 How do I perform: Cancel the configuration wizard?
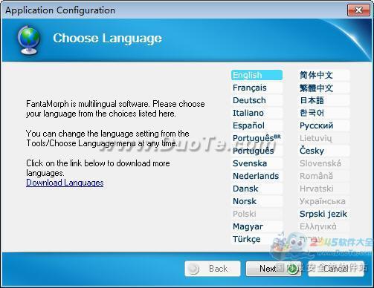click(336, 269)
